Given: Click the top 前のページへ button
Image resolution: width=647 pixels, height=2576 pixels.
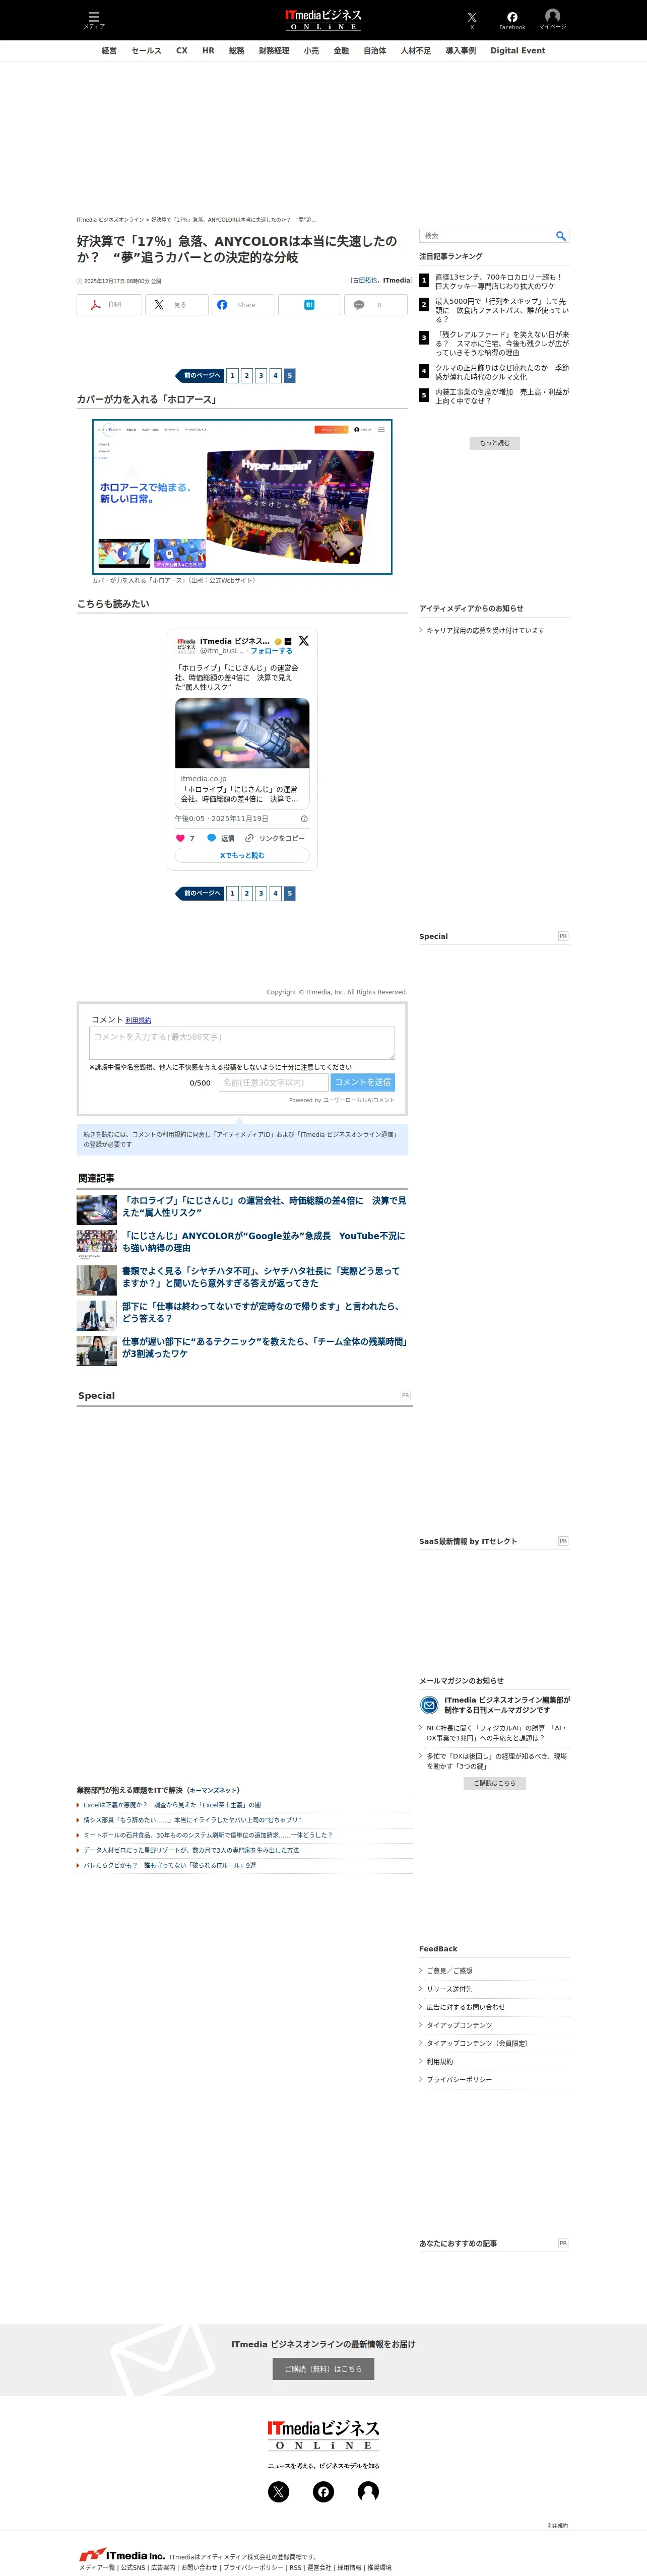Looking at the screenshot, I should [200, 376].
